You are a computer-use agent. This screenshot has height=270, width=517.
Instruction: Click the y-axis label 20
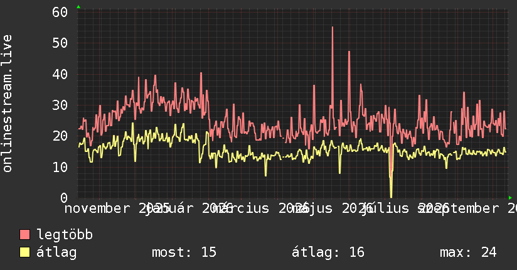pyautogui.click(x=60, y=136)
